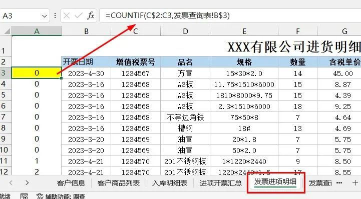Click spec cell 2.3*1510*6000

click(244, 106)
